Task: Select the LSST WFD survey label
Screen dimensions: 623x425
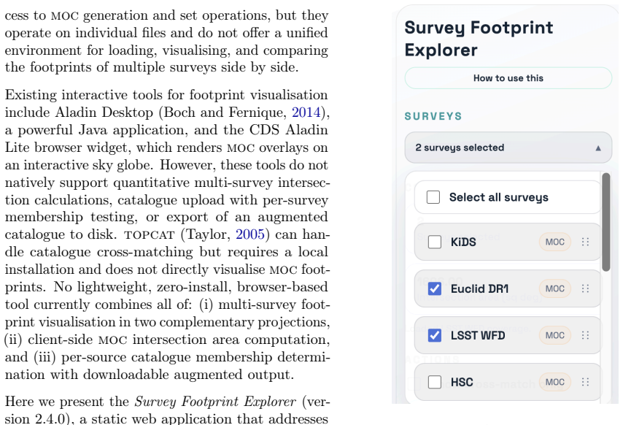Action: point(478,336)
